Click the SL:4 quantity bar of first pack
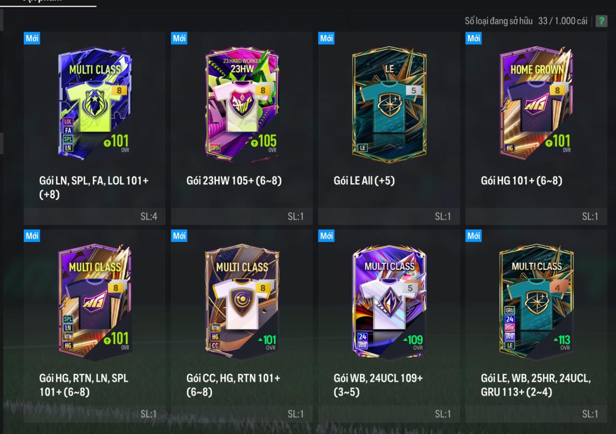 tap(95, 216)
